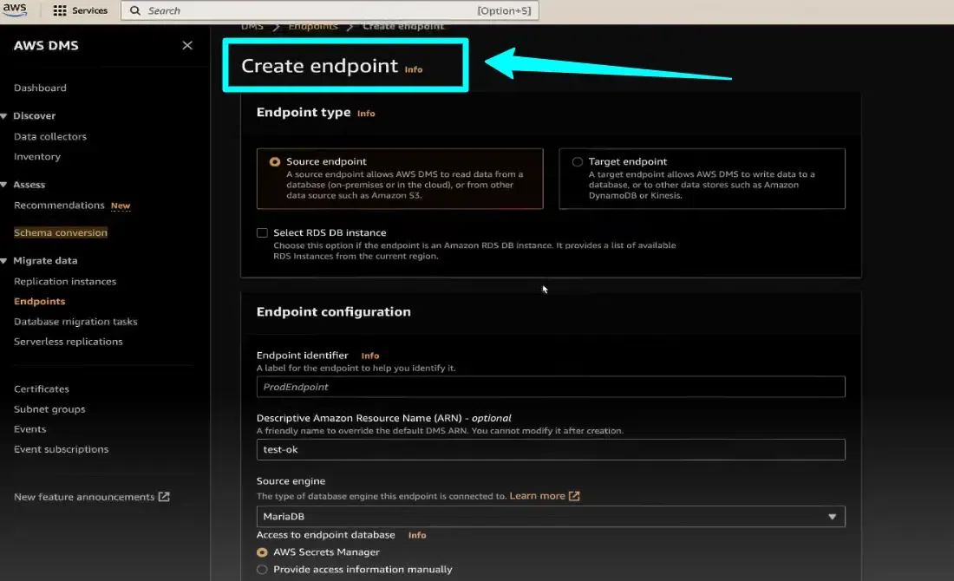The height and width of the screenshot is (581, 954).
Task: Select AWS Secrets Manager option
Action: coord(262,552)
